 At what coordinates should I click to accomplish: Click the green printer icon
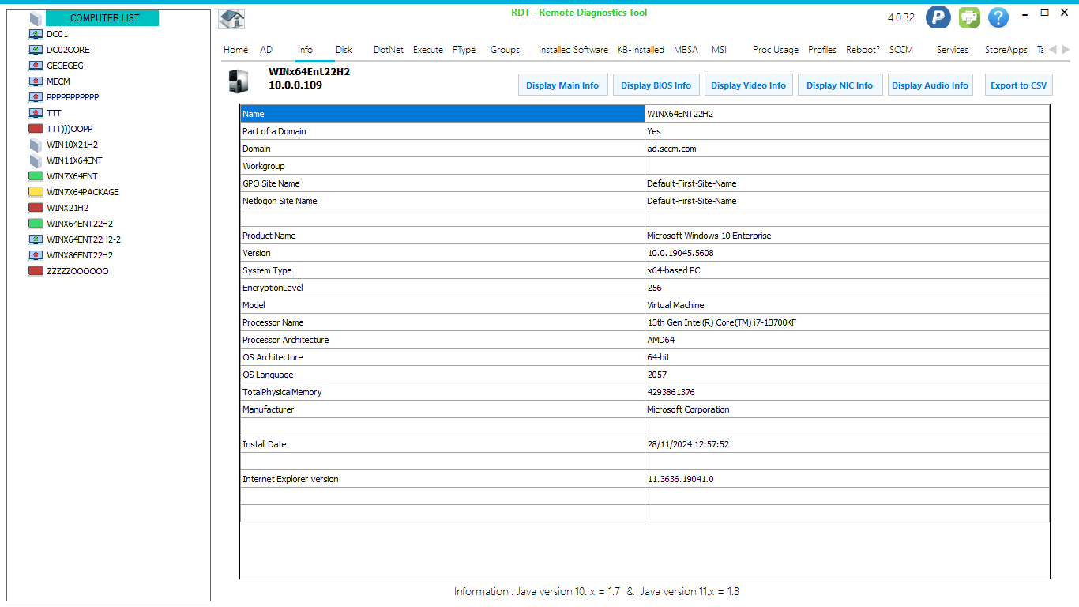969,17
